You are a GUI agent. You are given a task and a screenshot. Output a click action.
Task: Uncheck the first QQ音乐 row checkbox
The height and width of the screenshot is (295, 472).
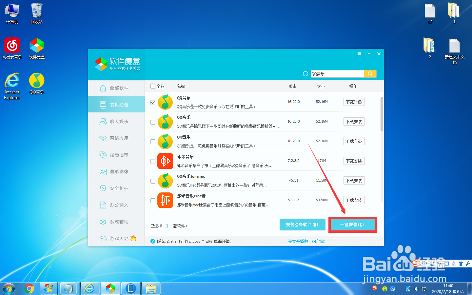pos(153,102)
